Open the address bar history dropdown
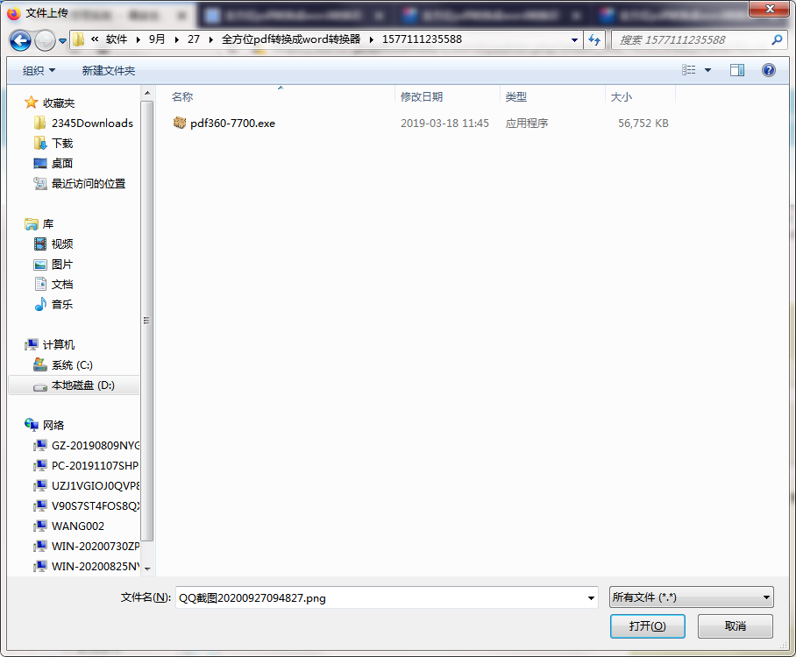Viewport: 796px width, 657px height. (x=574, y=39)
